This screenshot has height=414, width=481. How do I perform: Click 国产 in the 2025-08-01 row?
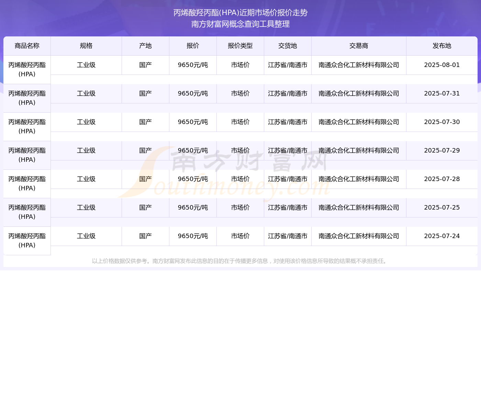(x=146, y=65)
